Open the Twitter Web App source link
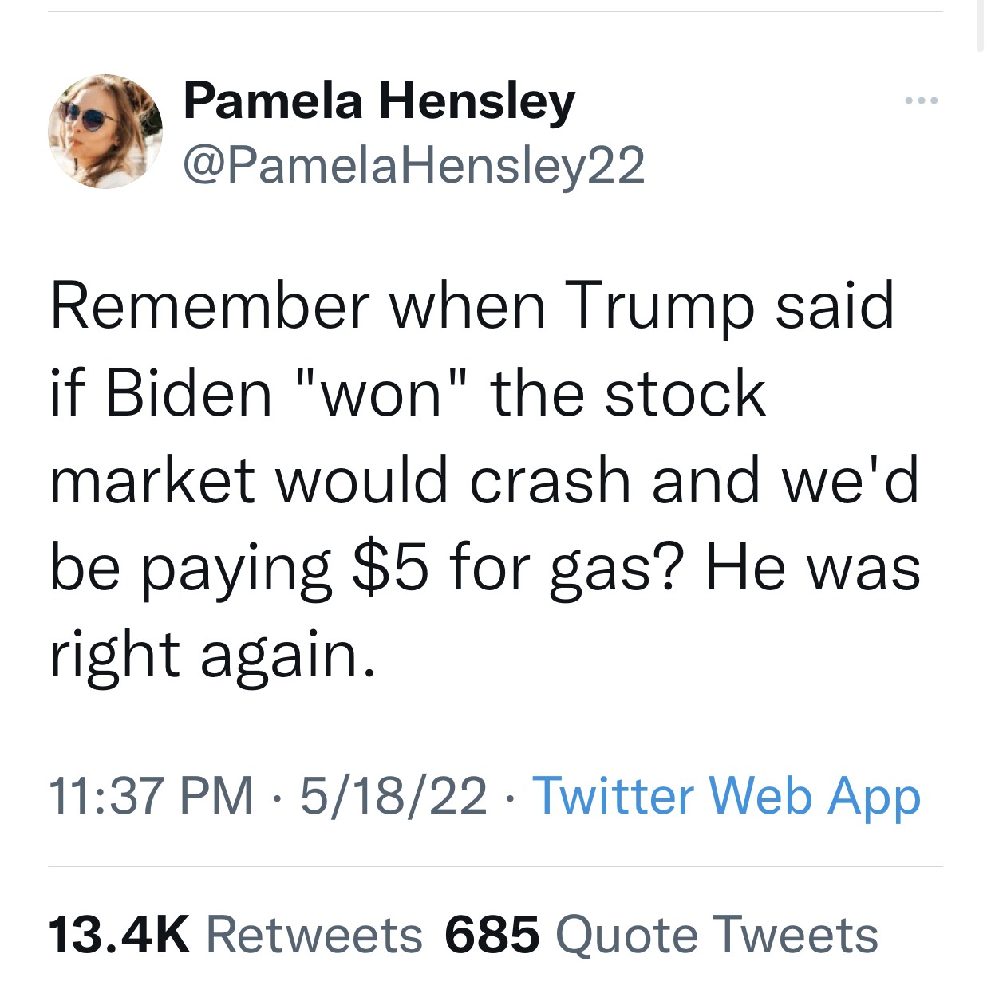 tap(726, 796)
